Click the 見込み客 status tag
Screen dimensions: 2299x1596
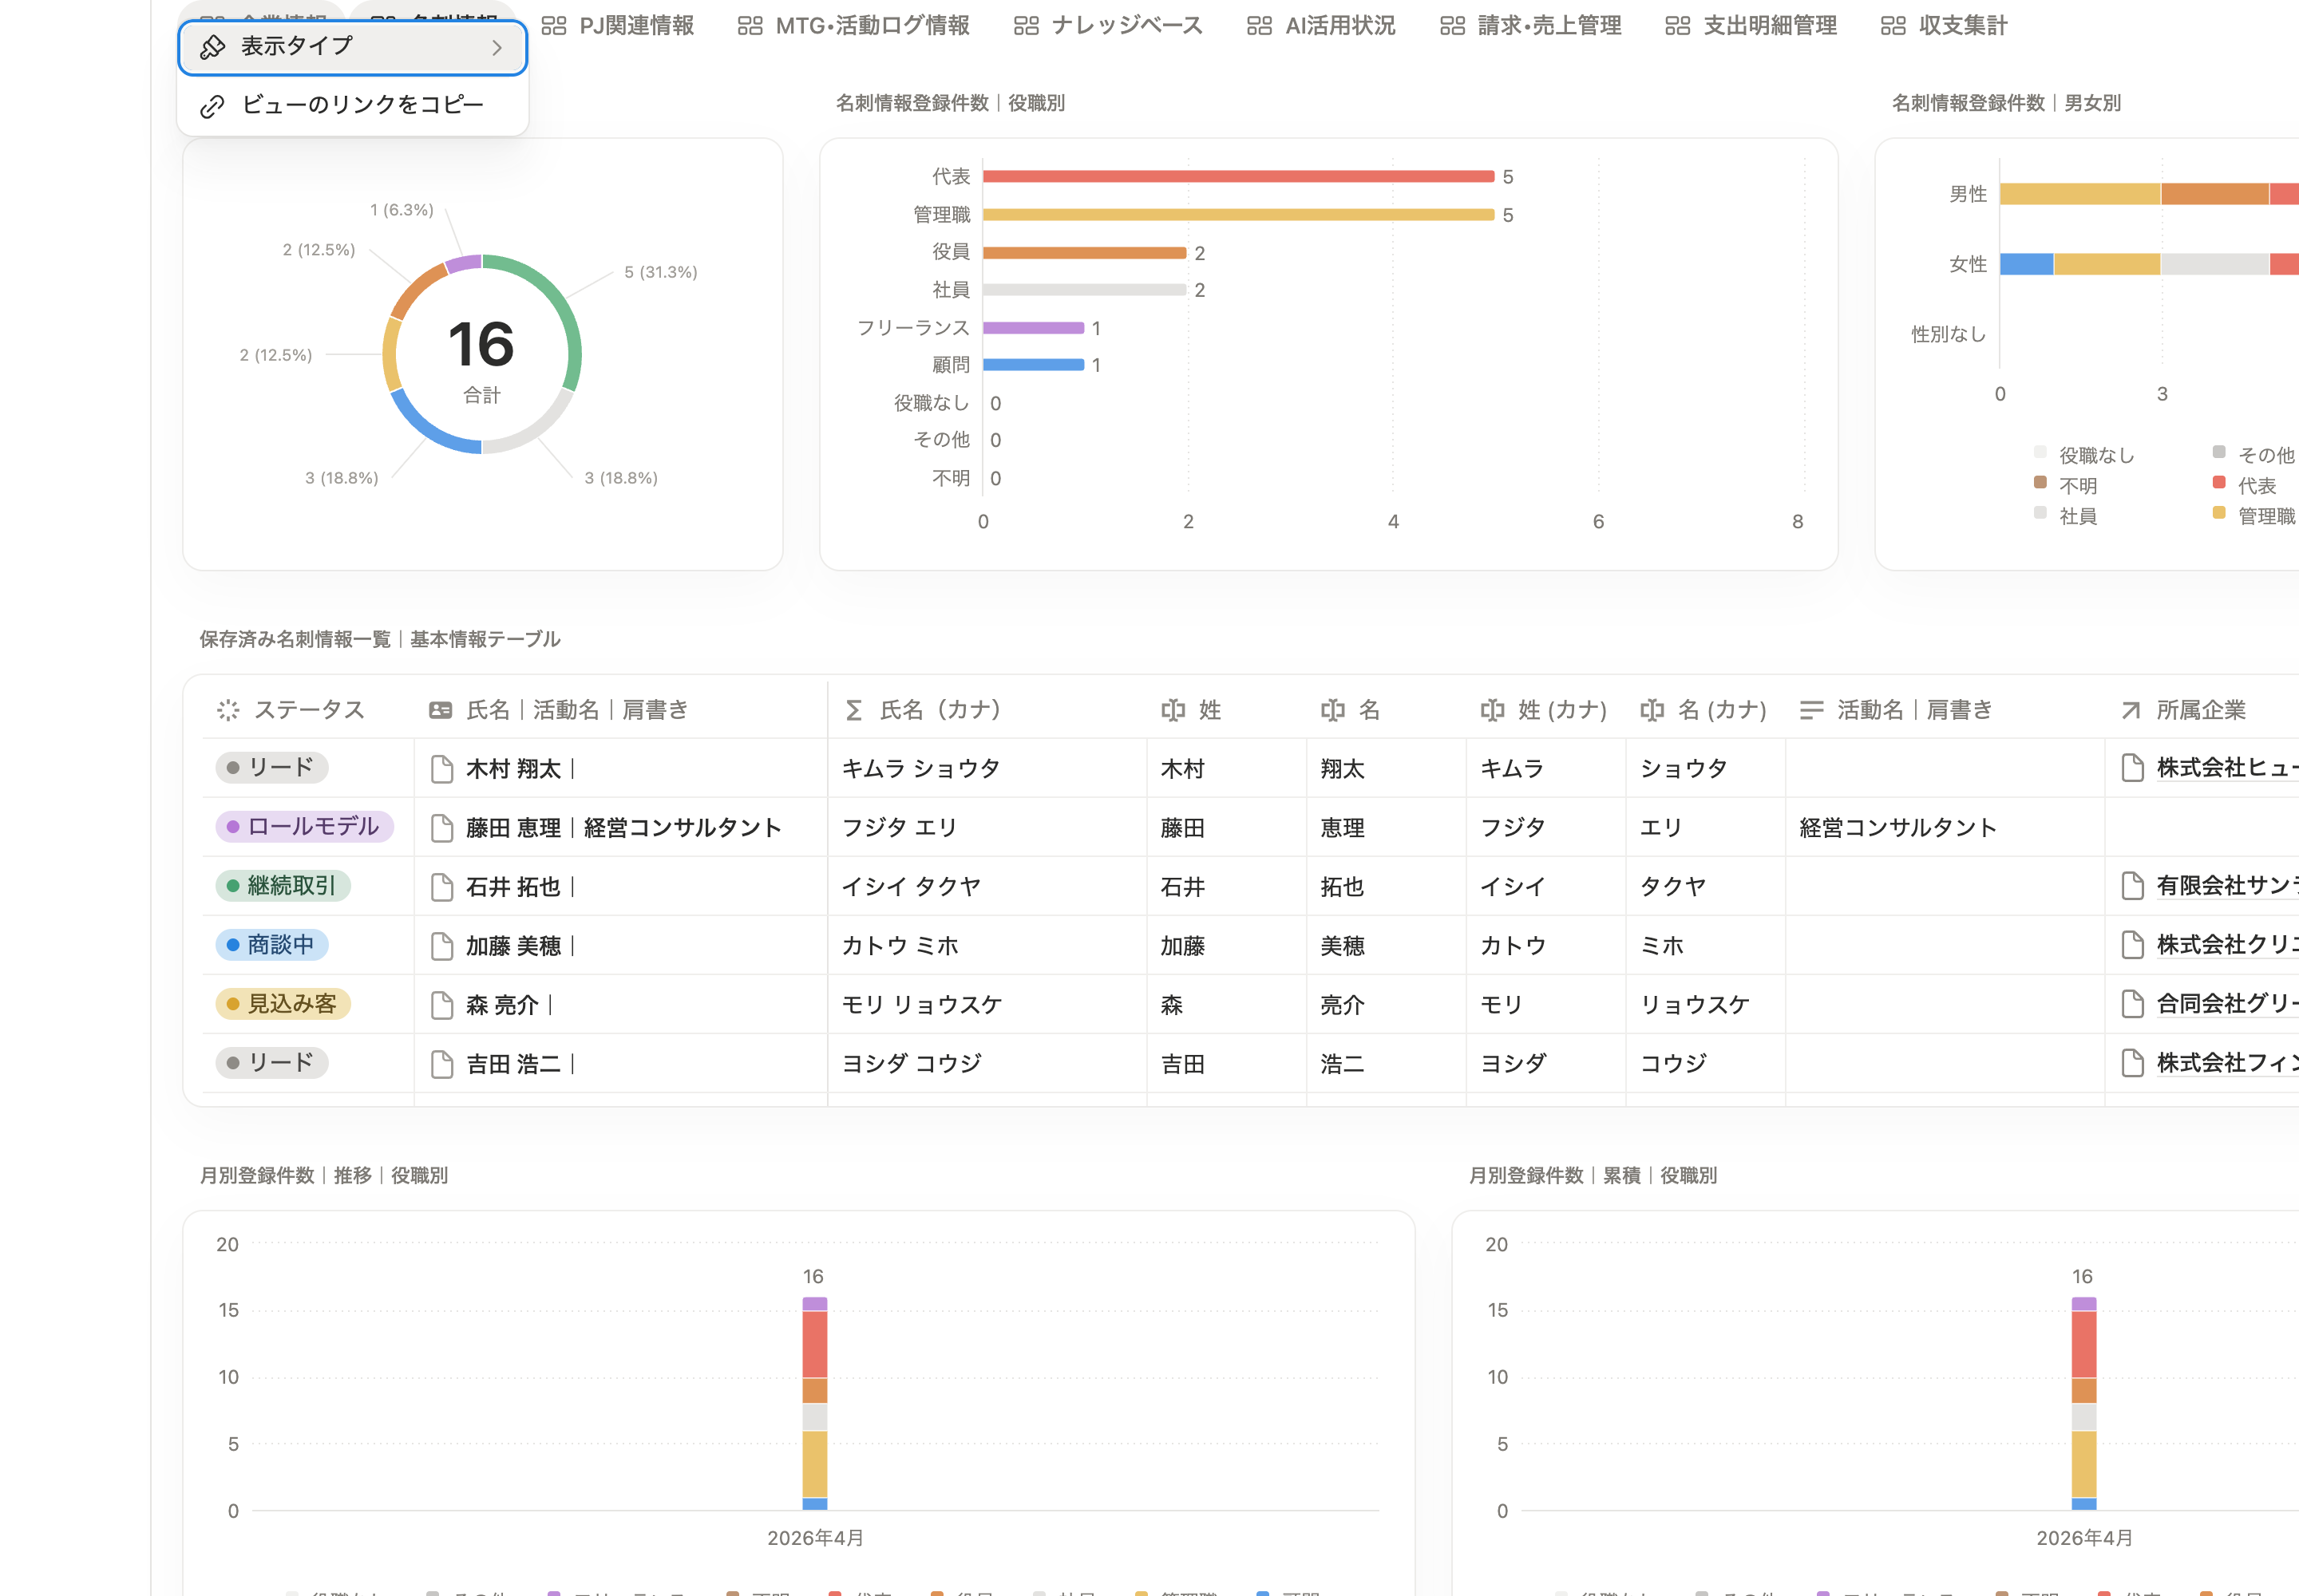click(x=283, y=1003)
